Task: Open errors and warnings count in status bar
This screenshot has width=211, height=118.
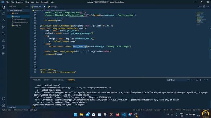Action: point(33,110)
